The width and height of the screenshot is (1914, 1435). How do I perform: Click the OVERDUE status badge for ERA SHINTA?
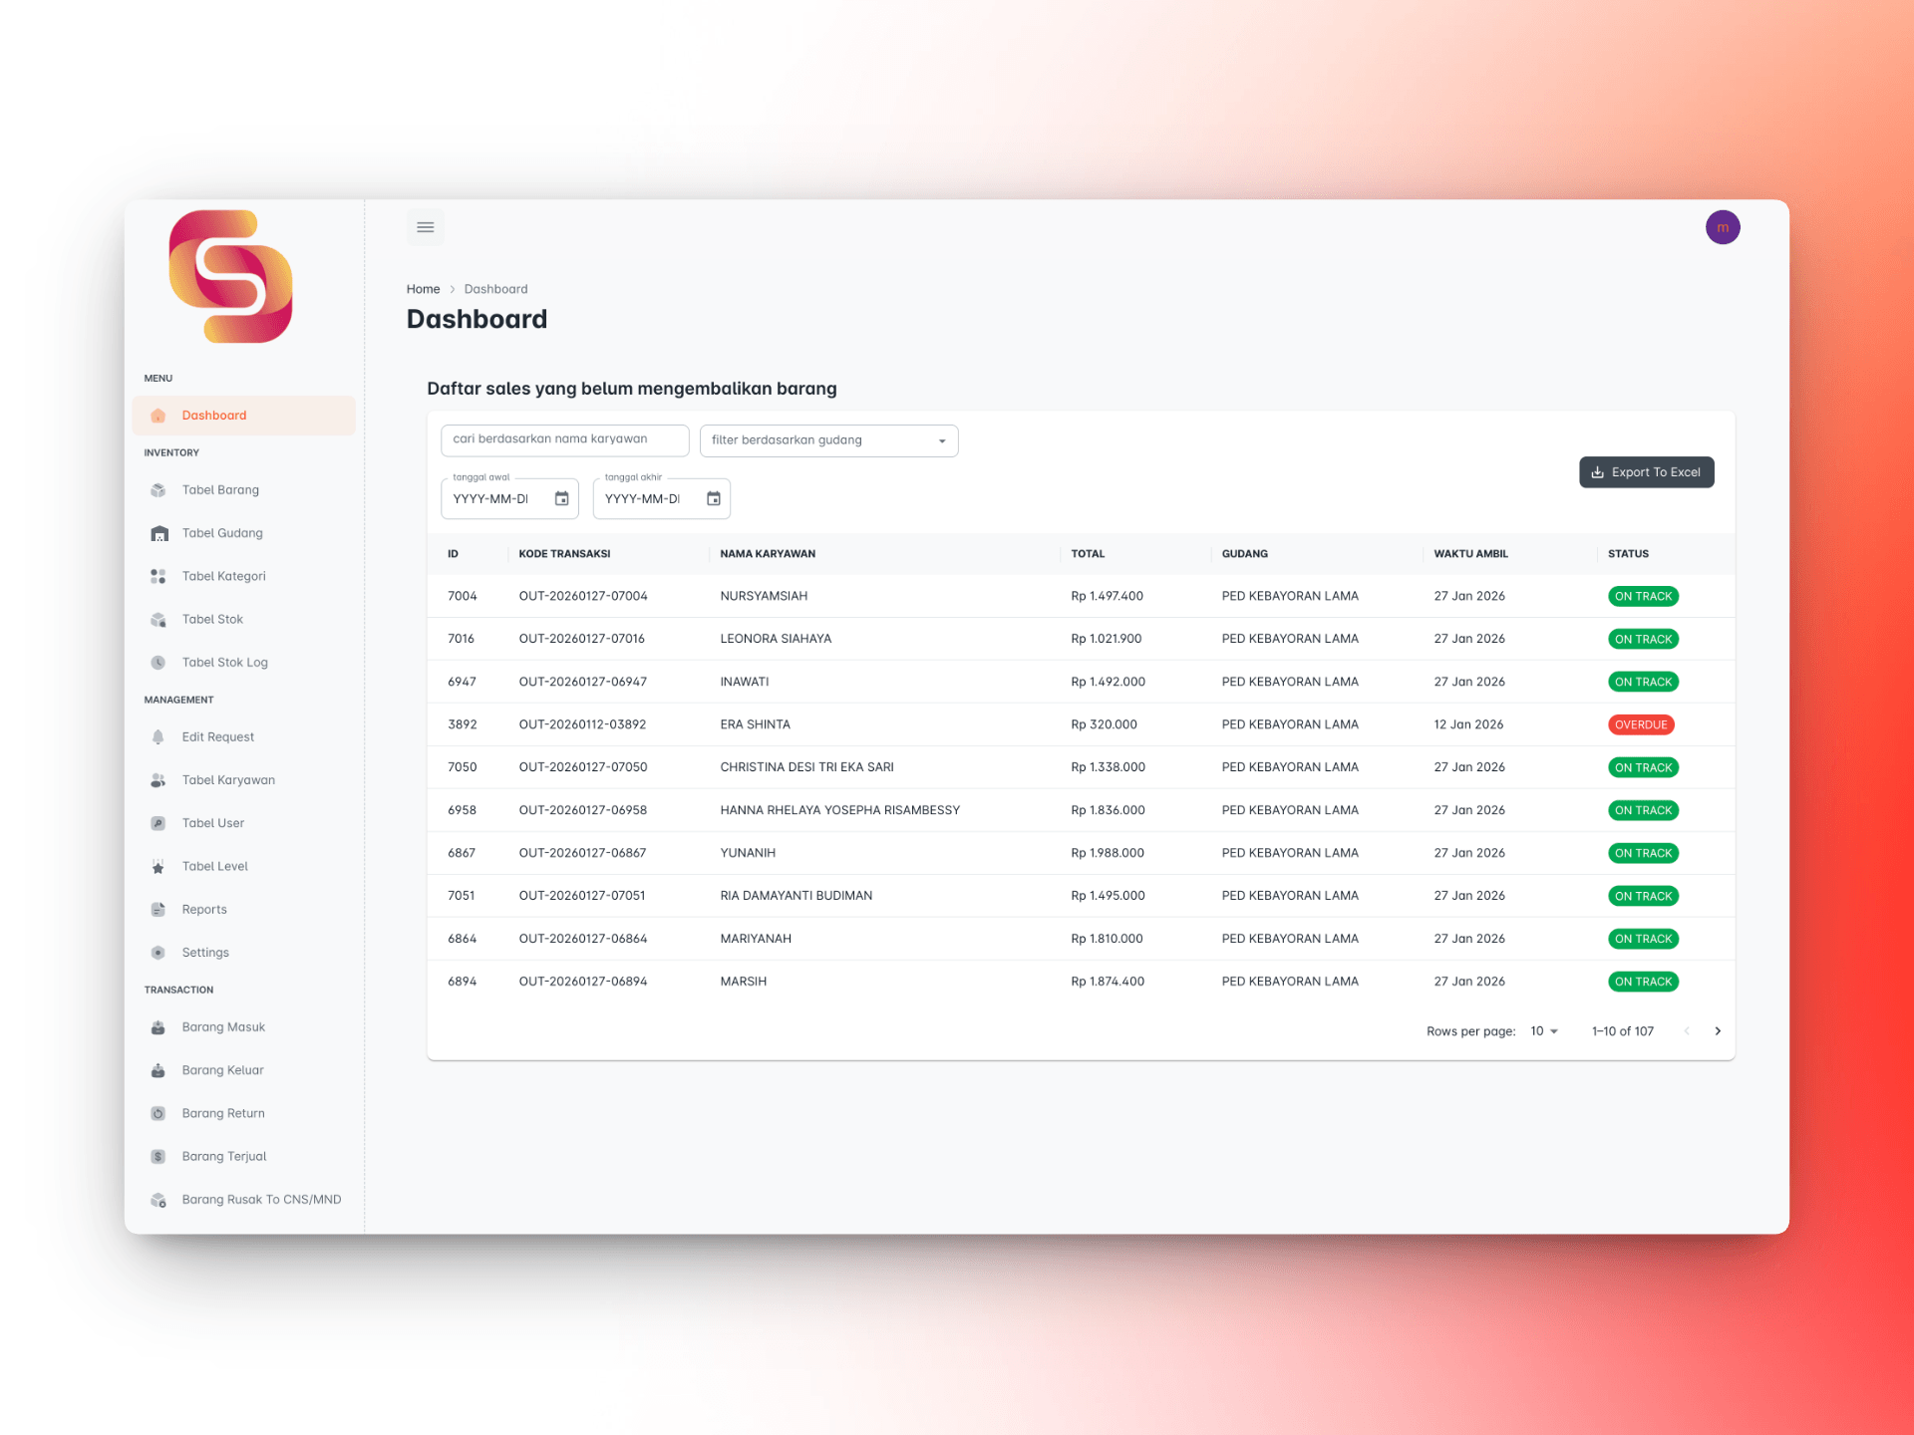tap(1641, 724)
